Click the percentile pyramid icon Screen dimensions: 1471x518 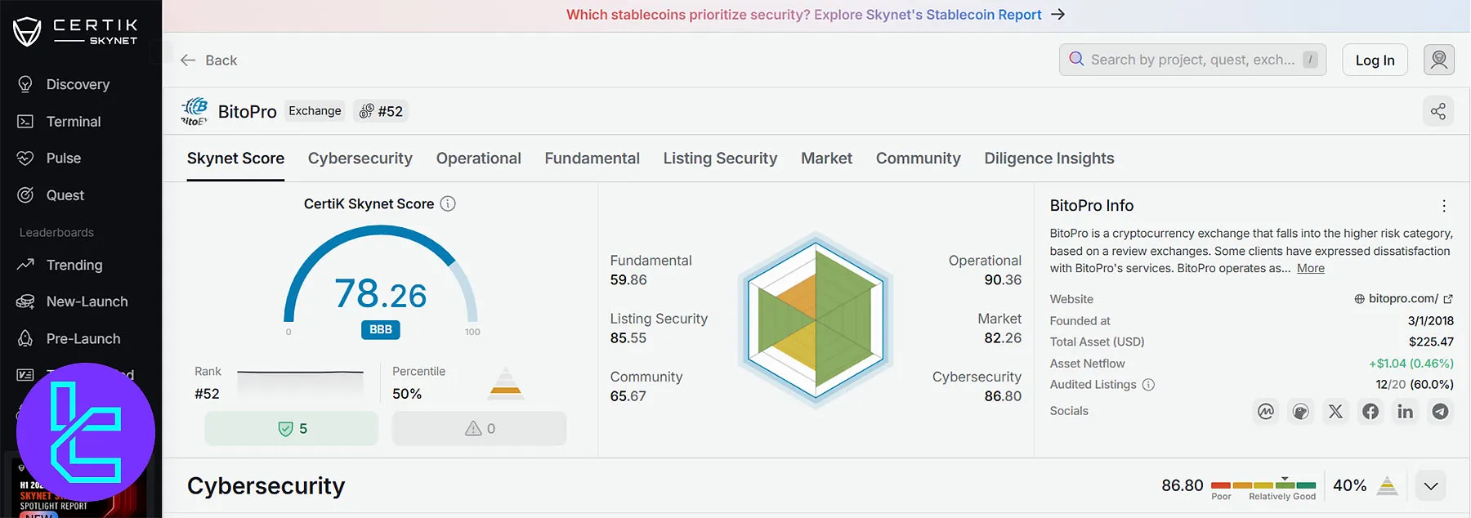click(506, 382)
